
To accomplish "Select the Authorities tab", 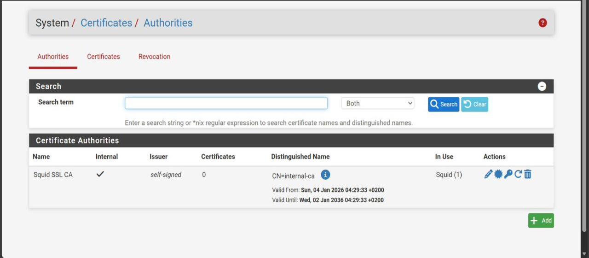I will [53, 57].
